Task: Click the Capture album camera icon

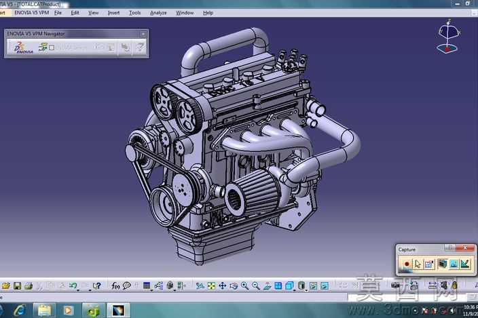Action: tap(442, 264)
